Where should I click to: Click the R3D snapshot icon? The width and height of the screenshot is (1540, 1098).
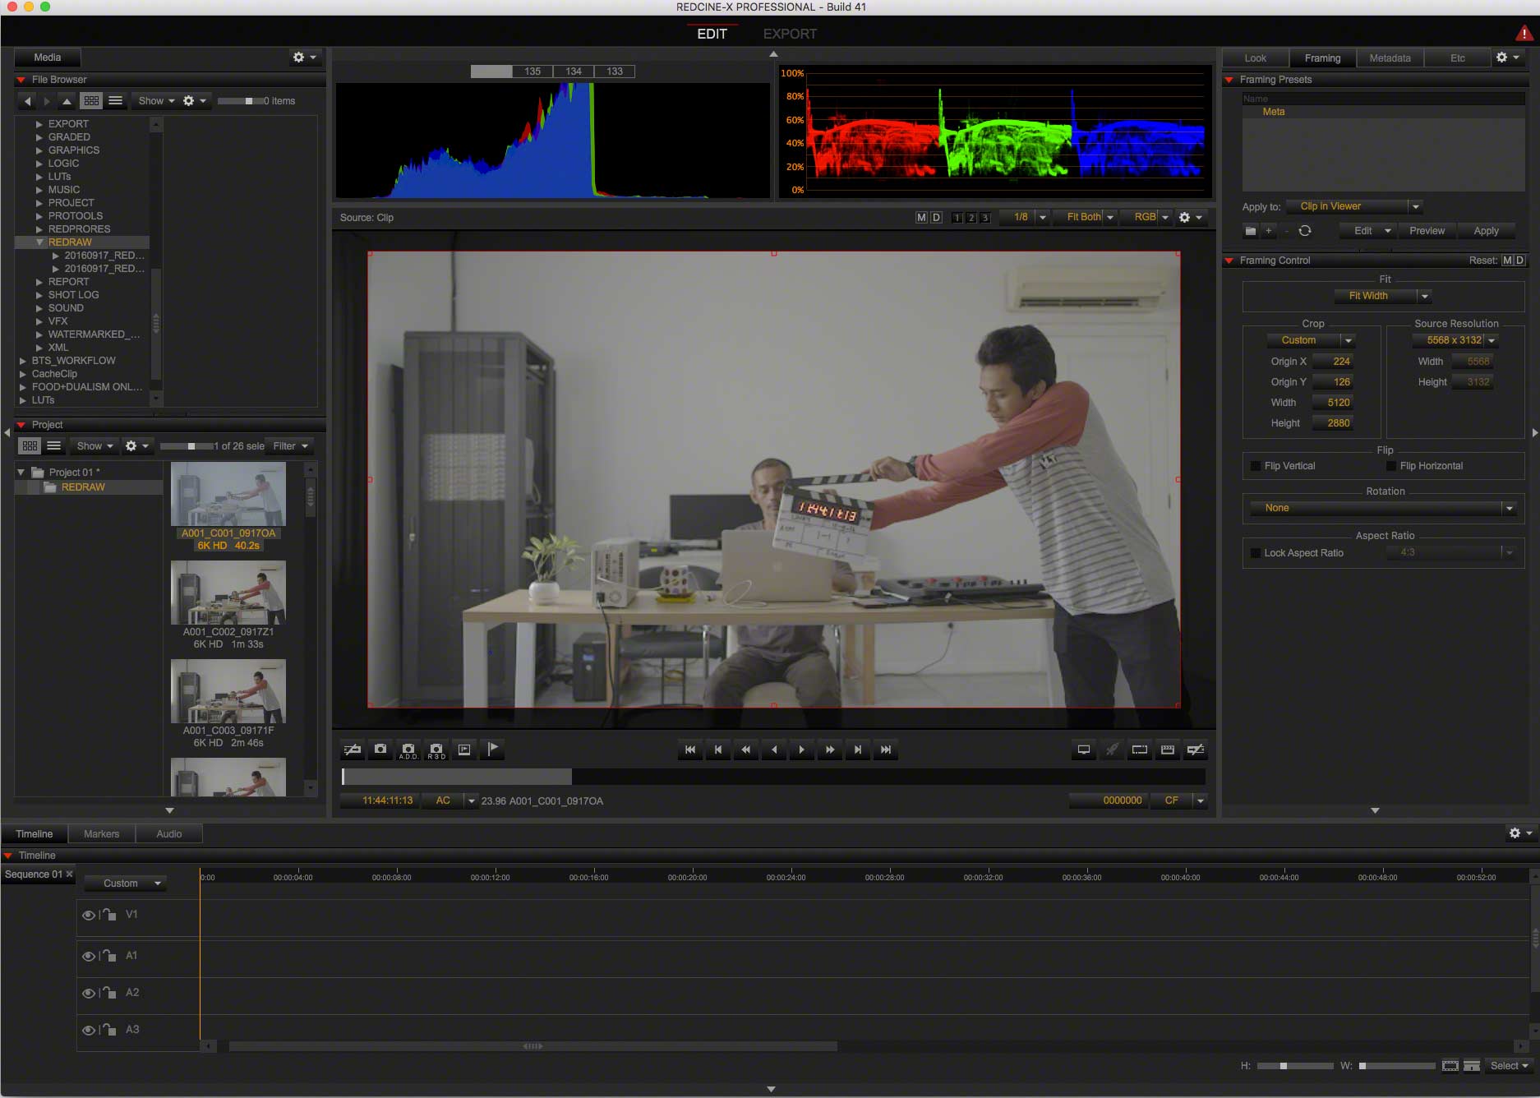(x=436, y=750)
